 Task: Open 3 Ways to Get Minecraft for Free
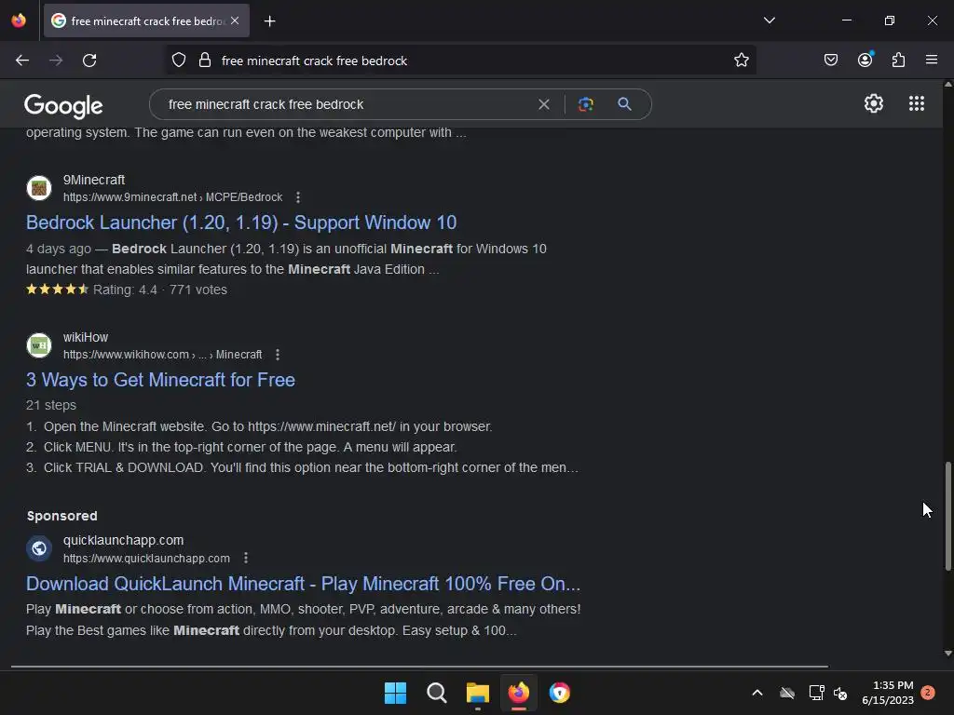160,380
